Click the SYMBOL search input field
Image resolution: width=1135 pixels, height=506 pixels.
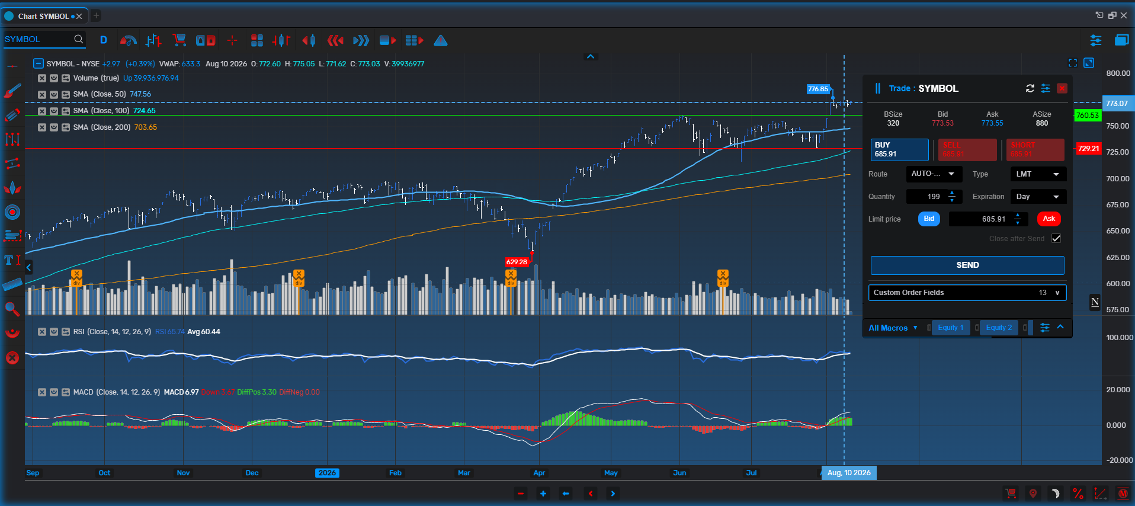(44, 39)
